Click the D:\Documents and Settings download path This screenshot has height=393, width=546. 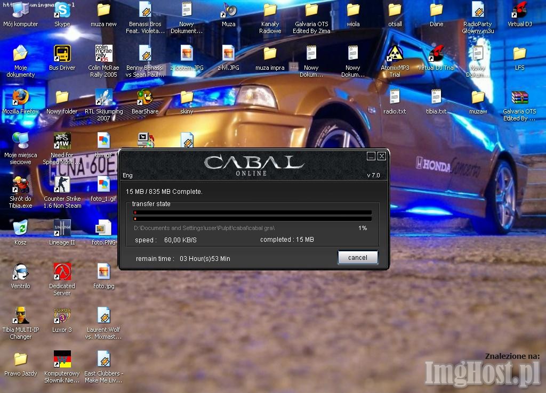click(204, 228)
